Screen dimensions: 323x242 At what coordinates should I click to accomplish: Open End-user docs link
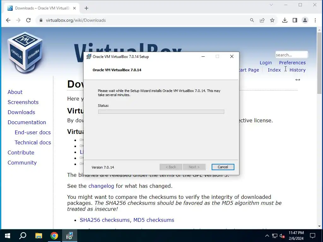[33, 132]
